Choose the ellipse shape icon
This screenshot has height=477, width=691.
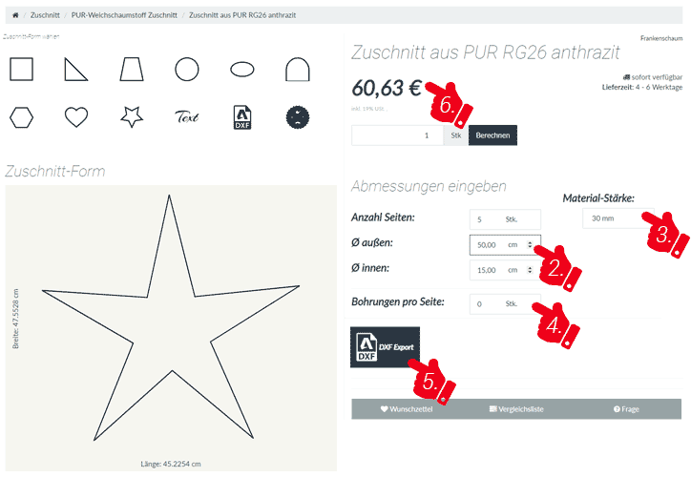tap(242, 69)
